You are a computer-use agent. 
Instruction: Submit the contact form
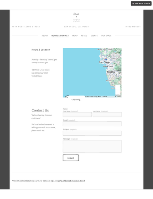[x=71, y=158]
